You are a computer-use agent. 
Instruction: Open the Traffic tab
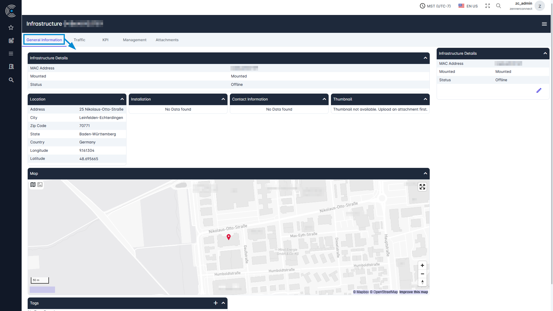click(79, 40)
